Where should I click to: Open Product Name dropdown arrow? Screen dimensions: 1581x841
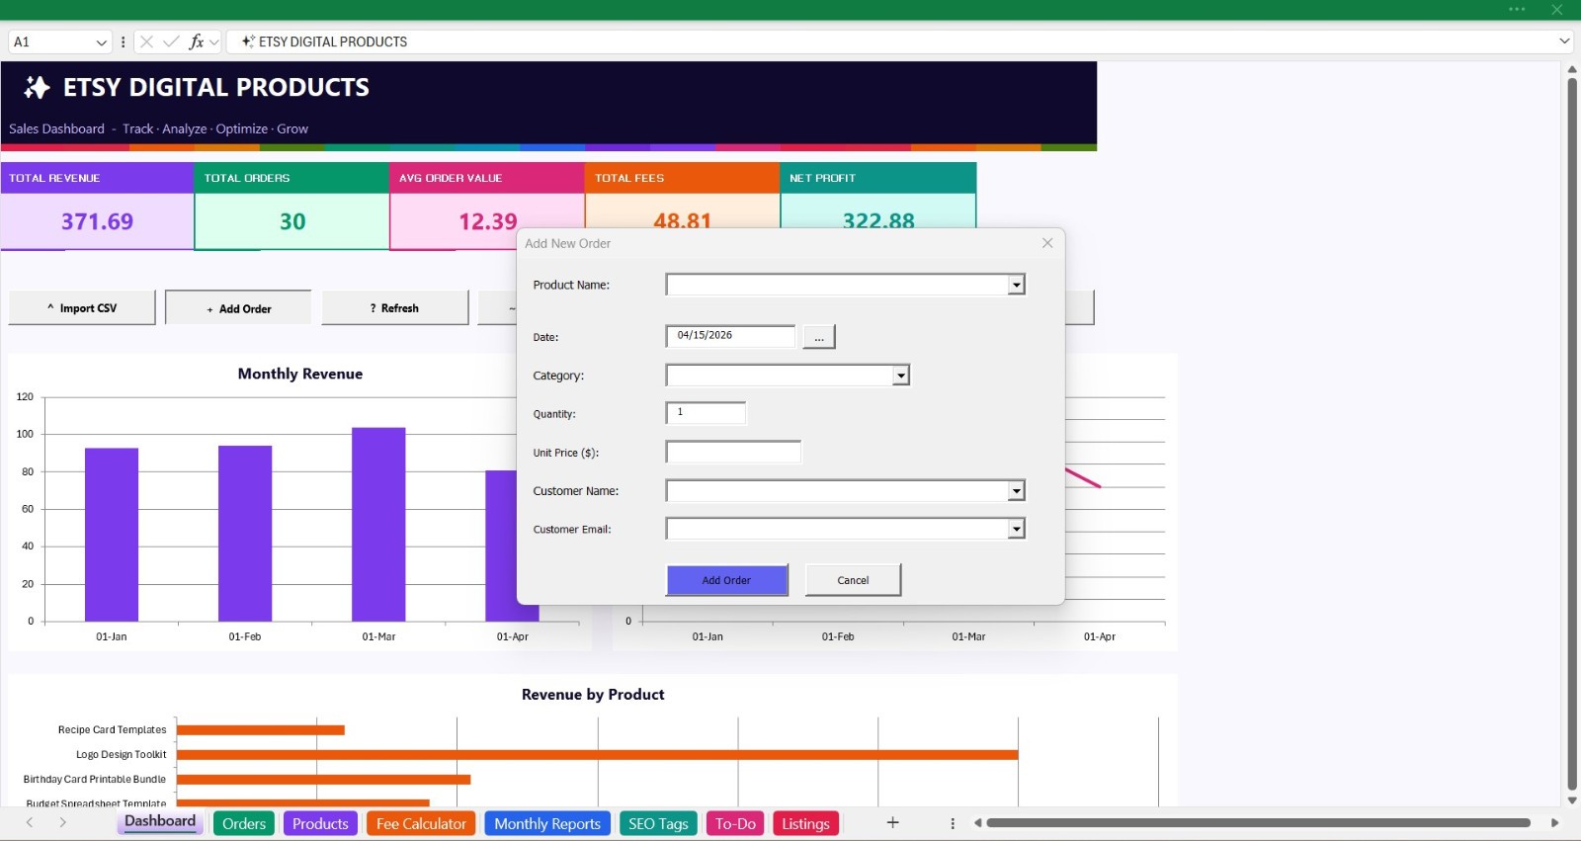pos(1016,285)
